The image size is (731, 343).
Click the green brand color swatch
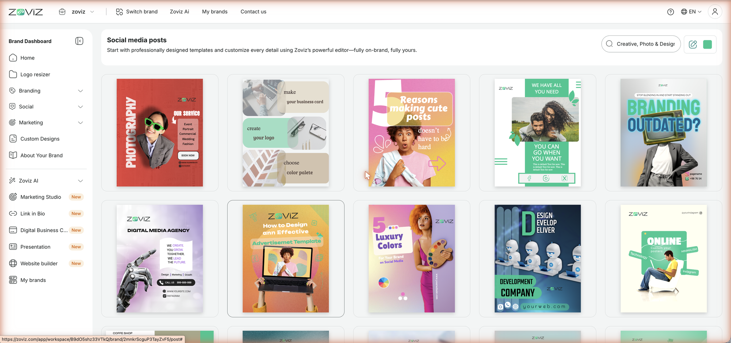(x=708, y=45)
